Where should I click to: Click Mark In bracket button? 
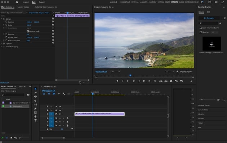pyautogui.click(x=123, y=81)
